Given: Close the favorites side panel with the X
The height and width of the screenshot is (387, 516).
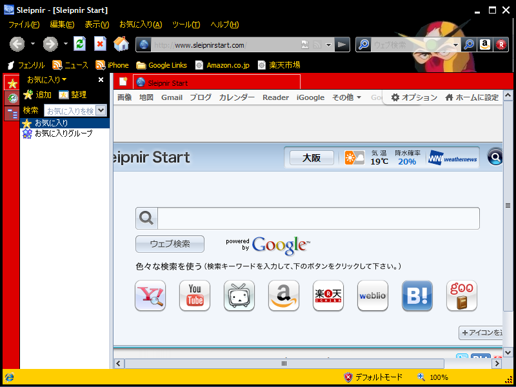Looking at the screenshot, I should point(101,79).
